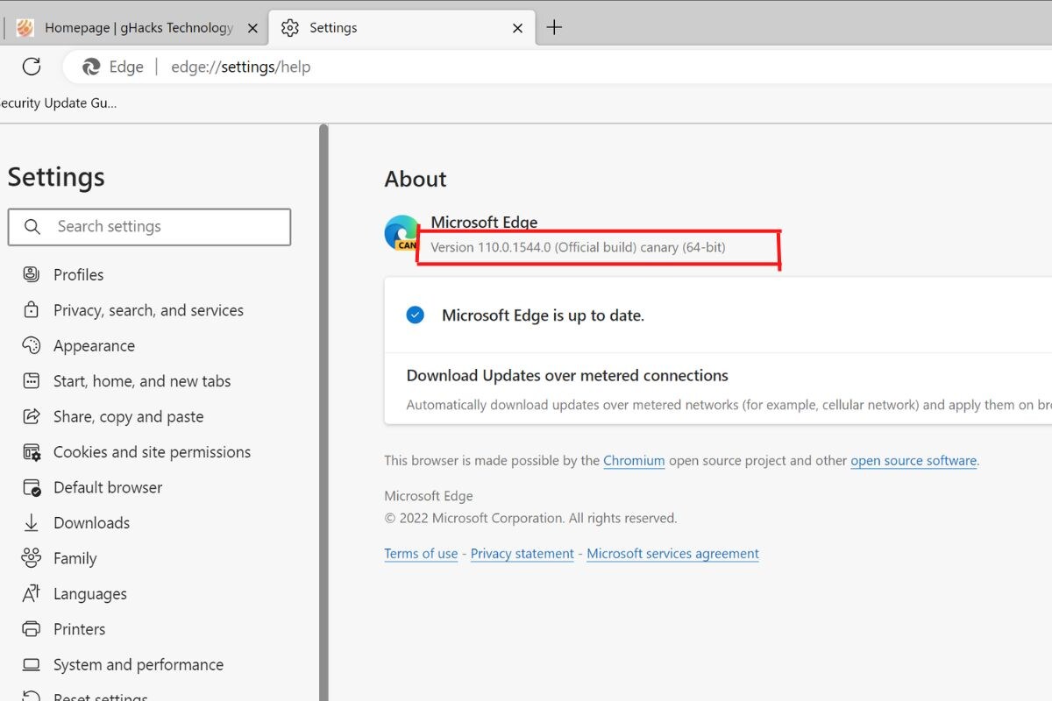Click the Settings tab gear icon

coord(289,28)
